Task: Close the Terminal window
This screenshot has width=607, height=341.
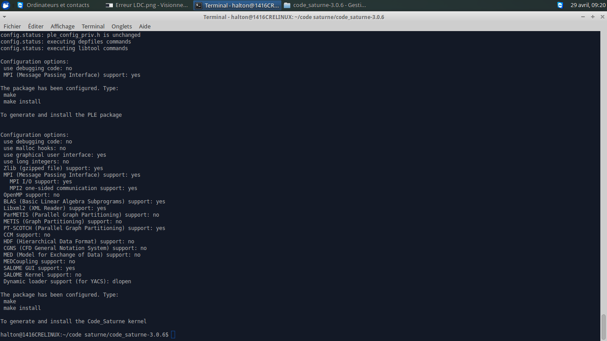Action: tap(602, 17)
